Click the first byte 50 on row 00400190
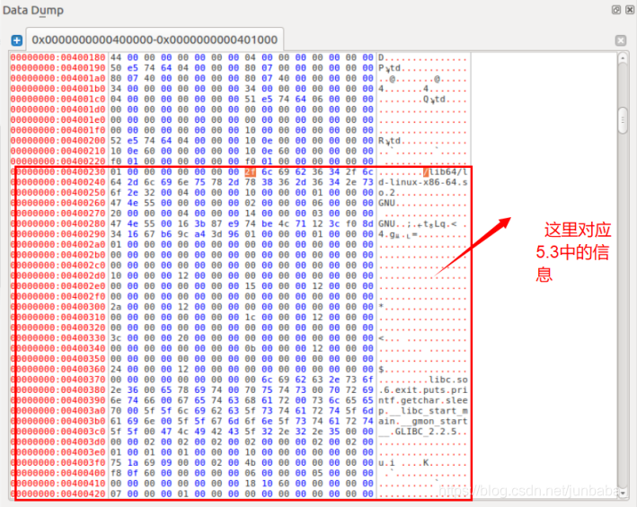 tap(116, 68)
